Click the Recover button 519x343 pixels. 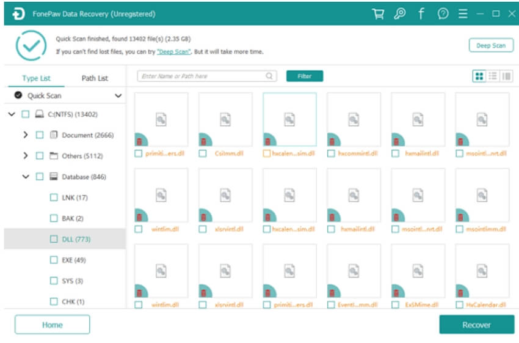[477, 325]
